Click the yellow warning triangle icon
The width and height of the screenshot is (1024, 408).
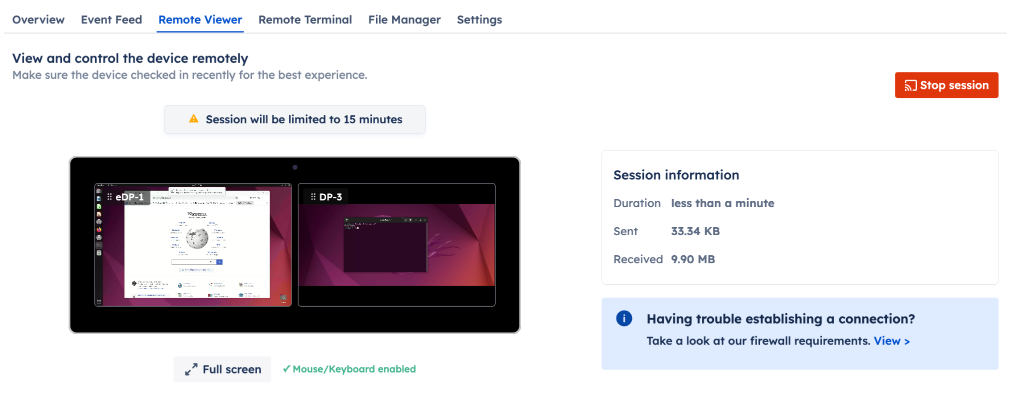(193, 119)
